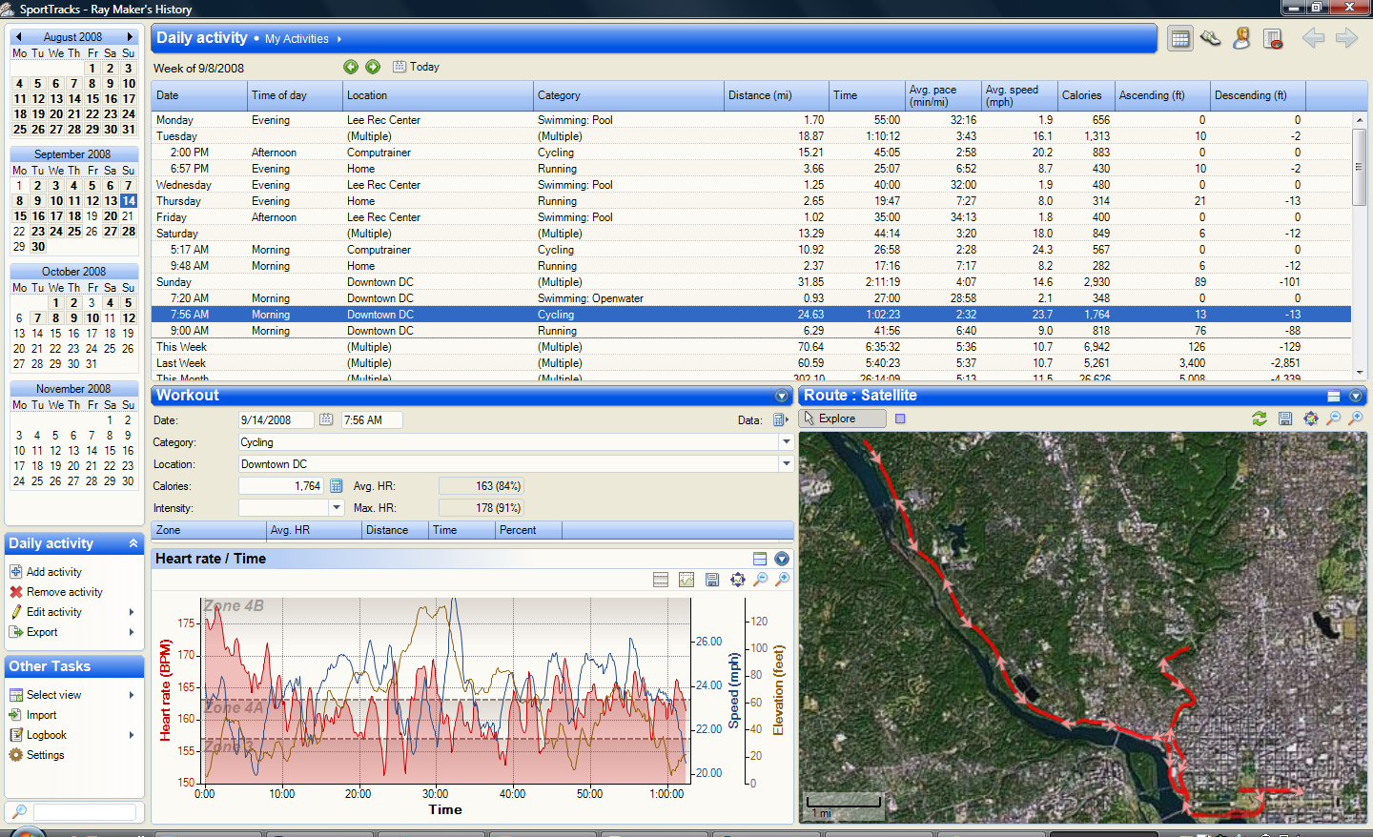Open the Select view menu item
The image size is (1373, 837).
click(53, 695)
